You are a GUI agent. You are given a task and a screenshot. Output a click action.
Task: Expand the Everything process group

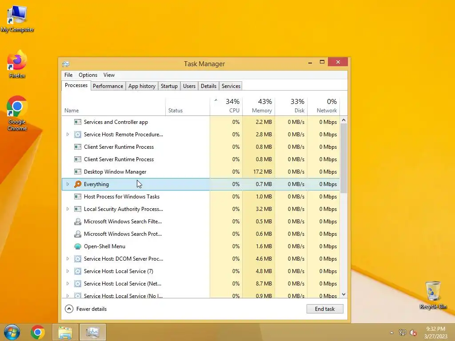click(68, 184)
